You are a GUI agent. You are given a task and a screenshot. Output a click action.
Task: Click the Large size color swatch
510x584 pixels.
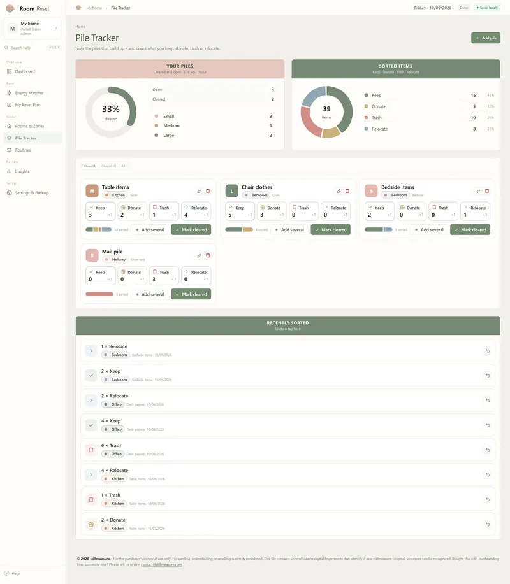click(157, 135)
